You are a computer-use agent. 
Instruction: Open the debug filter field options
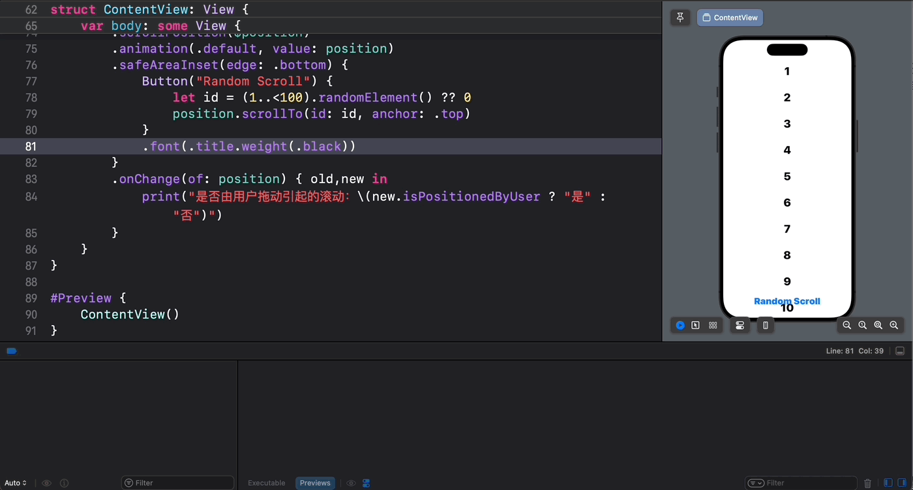click(130, 482)
